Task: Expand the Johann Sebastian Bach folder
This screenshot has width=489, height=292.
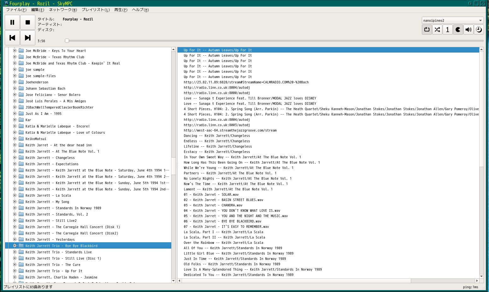Action: (15, 88)
